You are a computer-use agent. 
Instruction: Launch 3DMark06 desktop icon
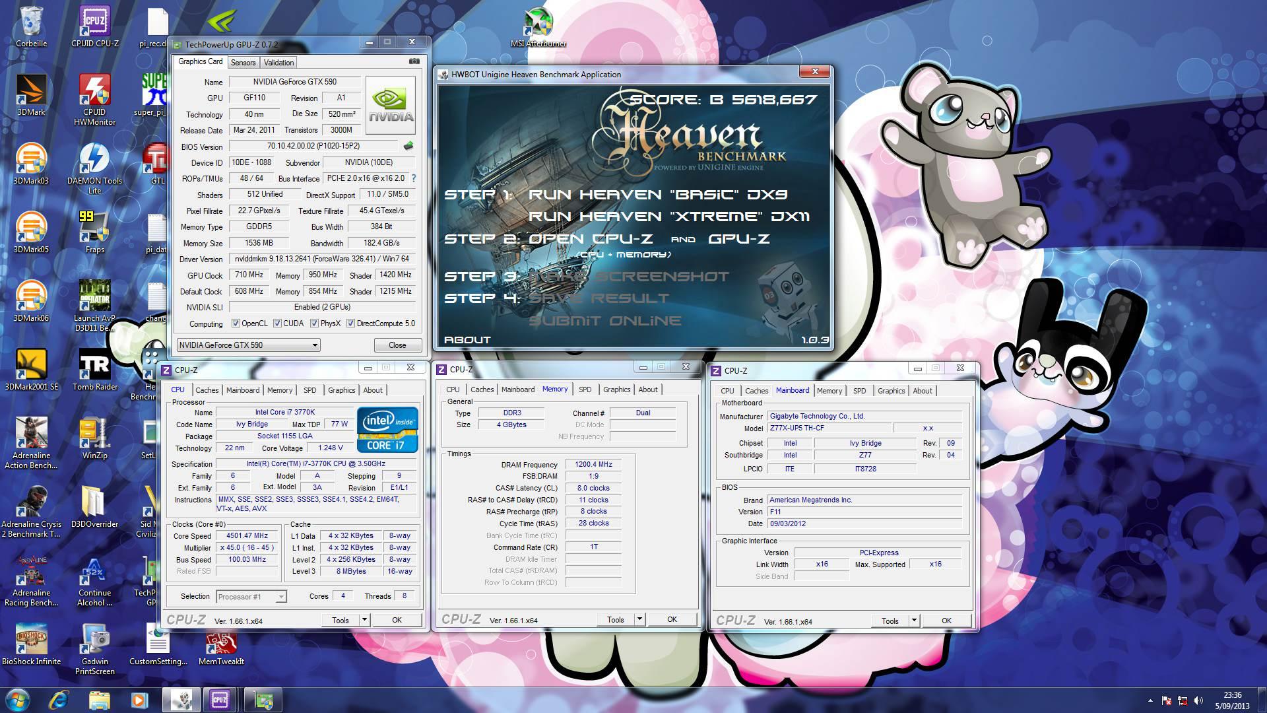pos(31,301)
